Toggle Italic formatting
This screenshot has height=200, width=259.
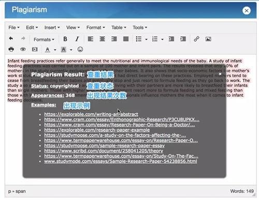[77, 39]
